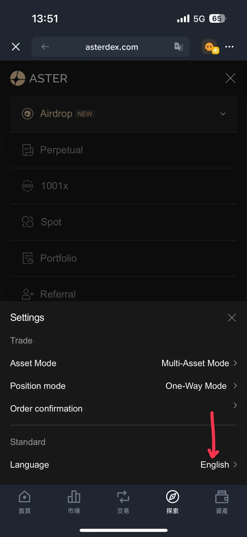Tap the asterdex.com address bar
The image size is (247, 537).
pyautogui.click(x=112, y=47)
